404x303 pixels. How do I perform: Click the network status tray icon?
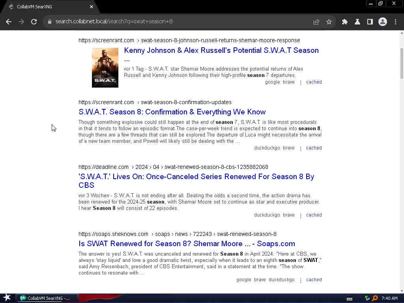tap(367, 298)
